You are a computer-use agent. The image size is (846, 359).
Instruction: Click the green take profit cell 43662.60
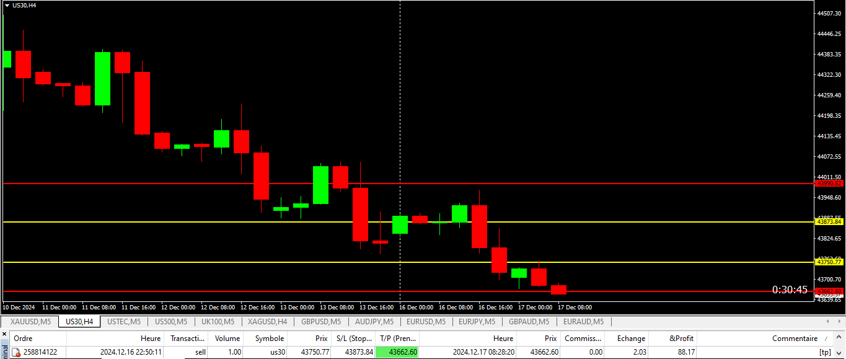pos(397,352)
